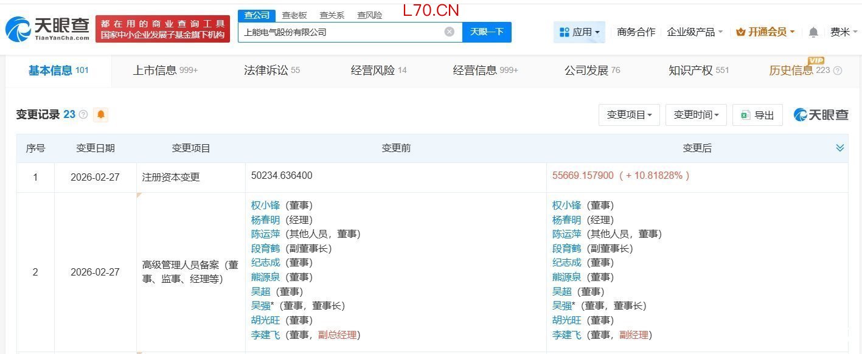This screenshot has width=862, height=354.
Task: Open 胡光旺 link in 变更前 column
Action: tap(265, 320)
